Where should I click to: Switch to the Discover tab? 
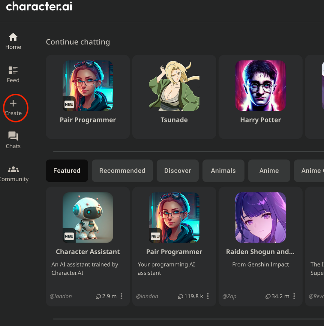pyautogui.click(x=177, y=171)
